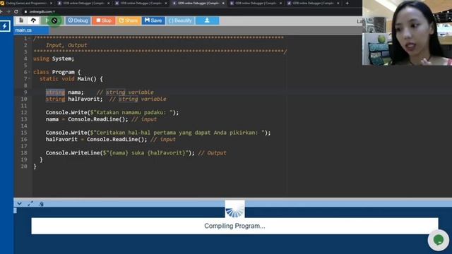Click the 'Input, Output' header comment
The width and height of the screenshot is (452, 254).
point(66,45)
